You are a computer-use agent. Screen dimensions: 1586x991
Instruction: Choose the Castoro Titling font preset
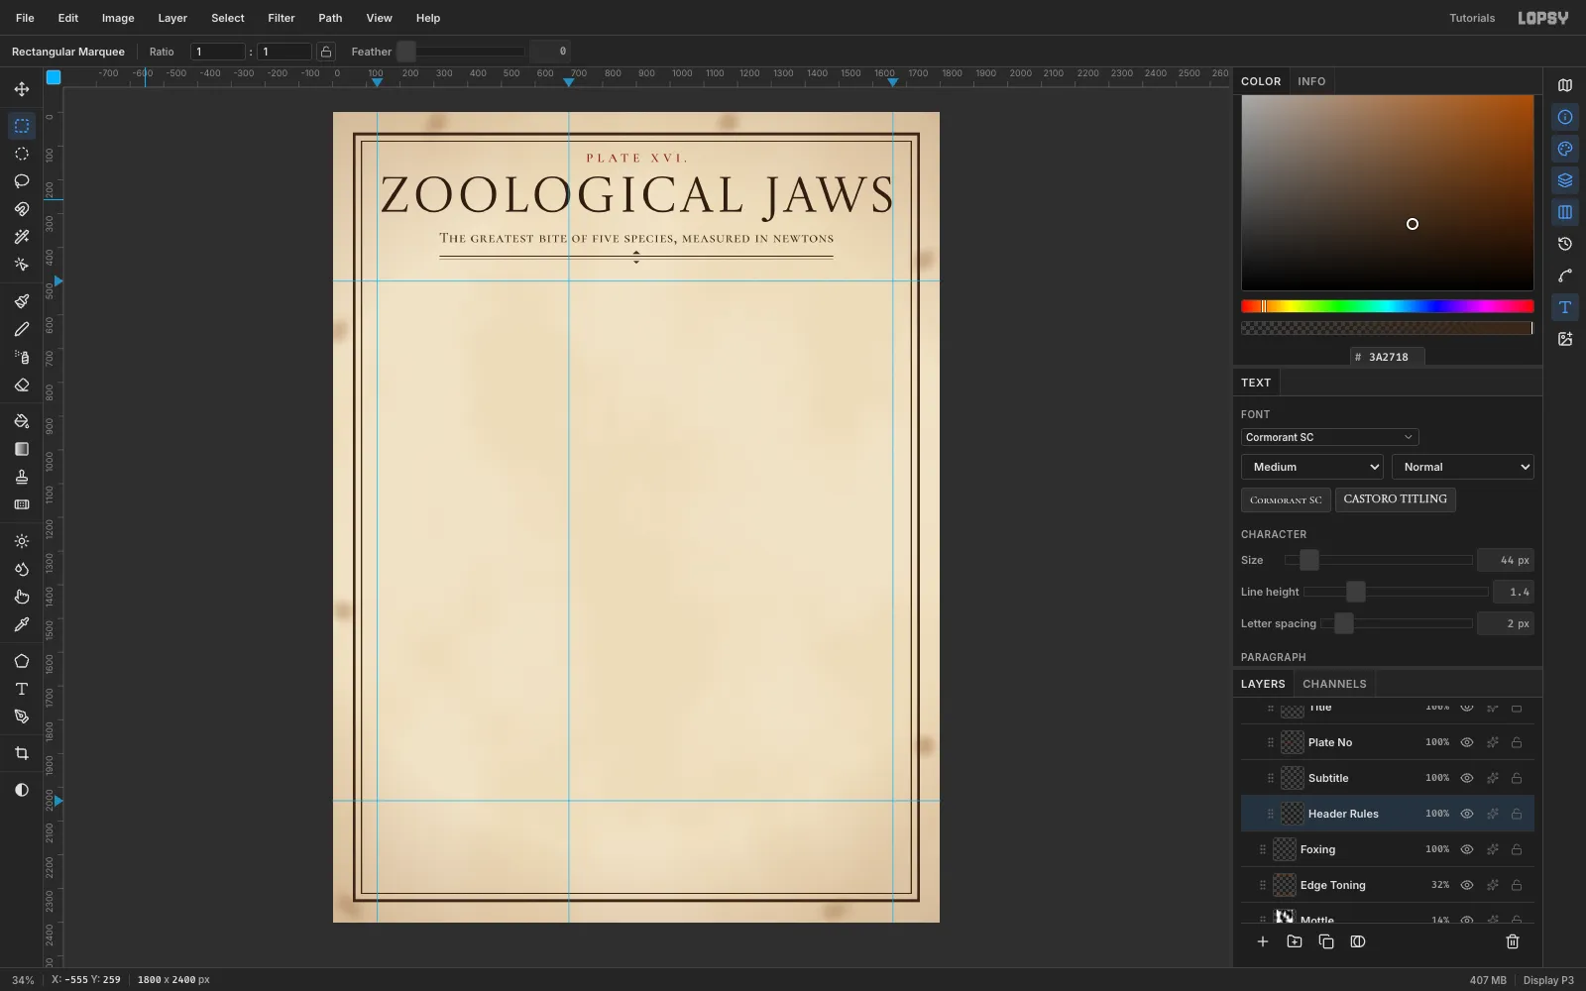click(1396, 499)
